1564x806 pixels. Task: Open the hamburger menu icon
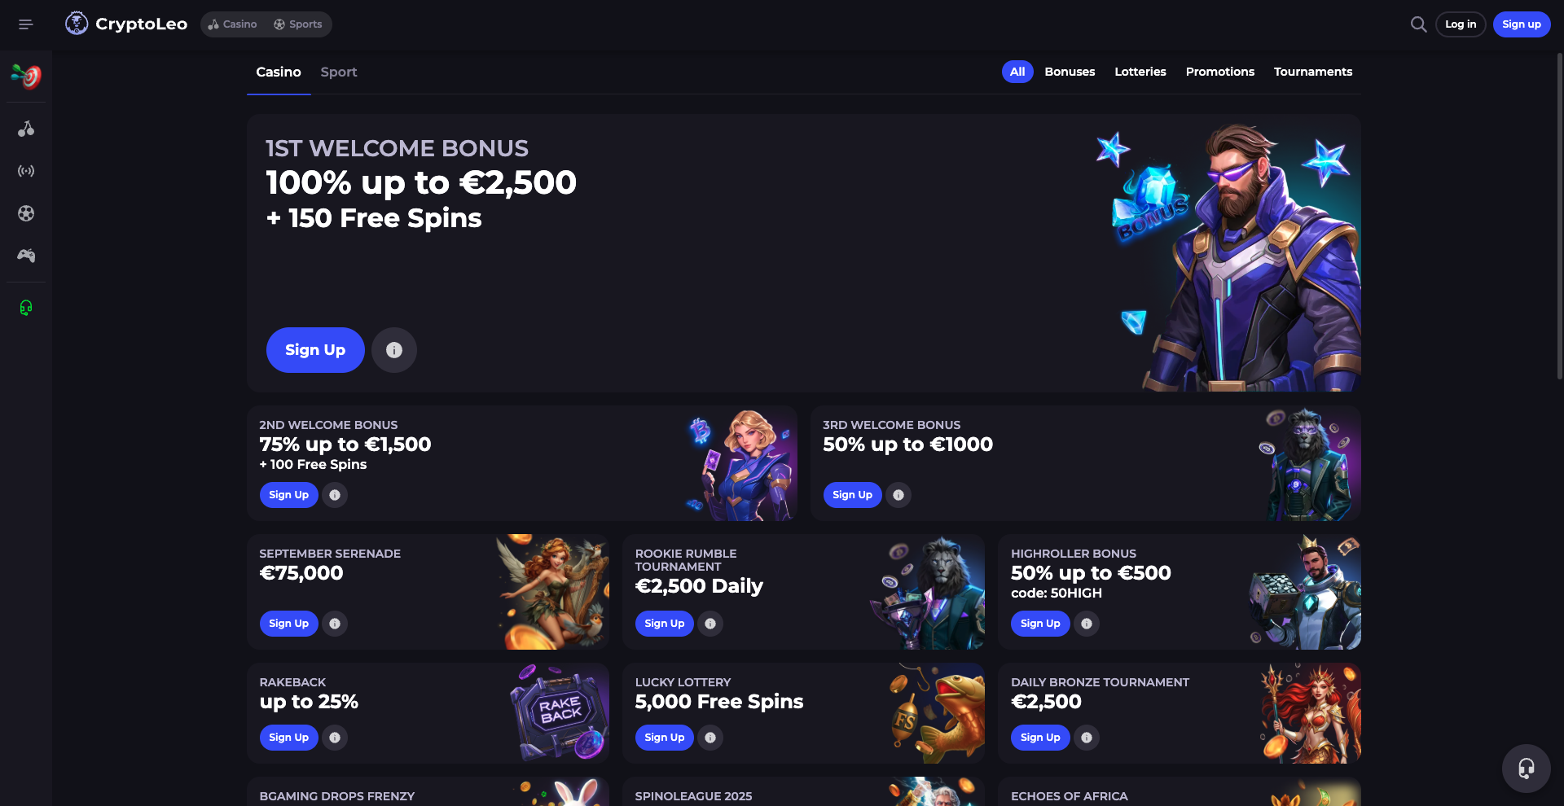26,24
